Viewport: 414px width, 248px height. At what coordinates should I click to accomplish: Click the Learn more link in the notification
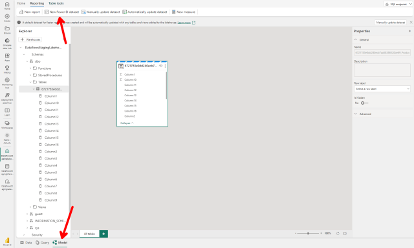pyautogui.click(x=184, y=23)
